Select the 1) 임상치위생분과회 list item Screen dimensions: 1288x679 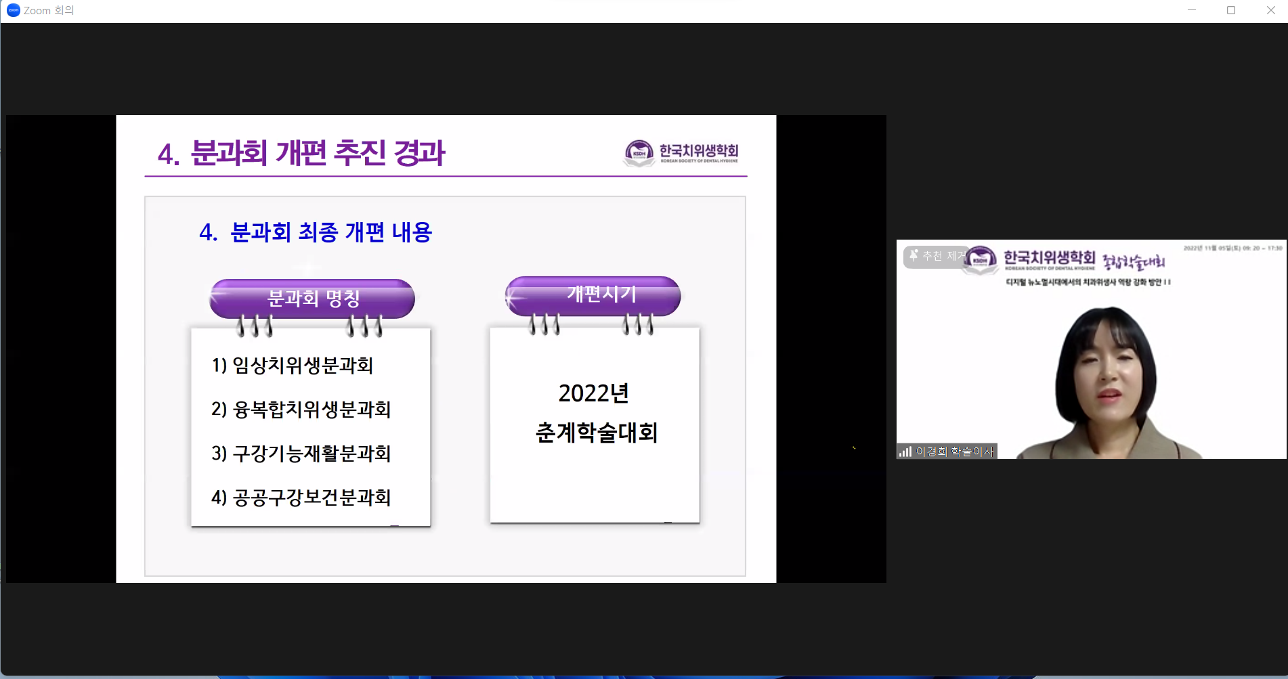tap(293, 366)
